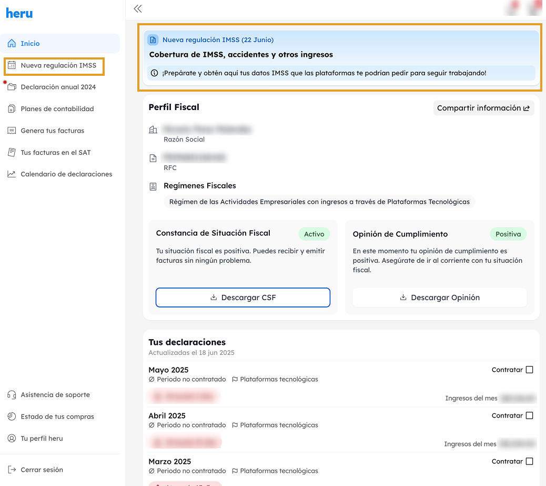Open the Nueva regulación IMSS (22 Junio) banner link
The width and height of the screenshot is (546, 486).
[x=218, y=39]
